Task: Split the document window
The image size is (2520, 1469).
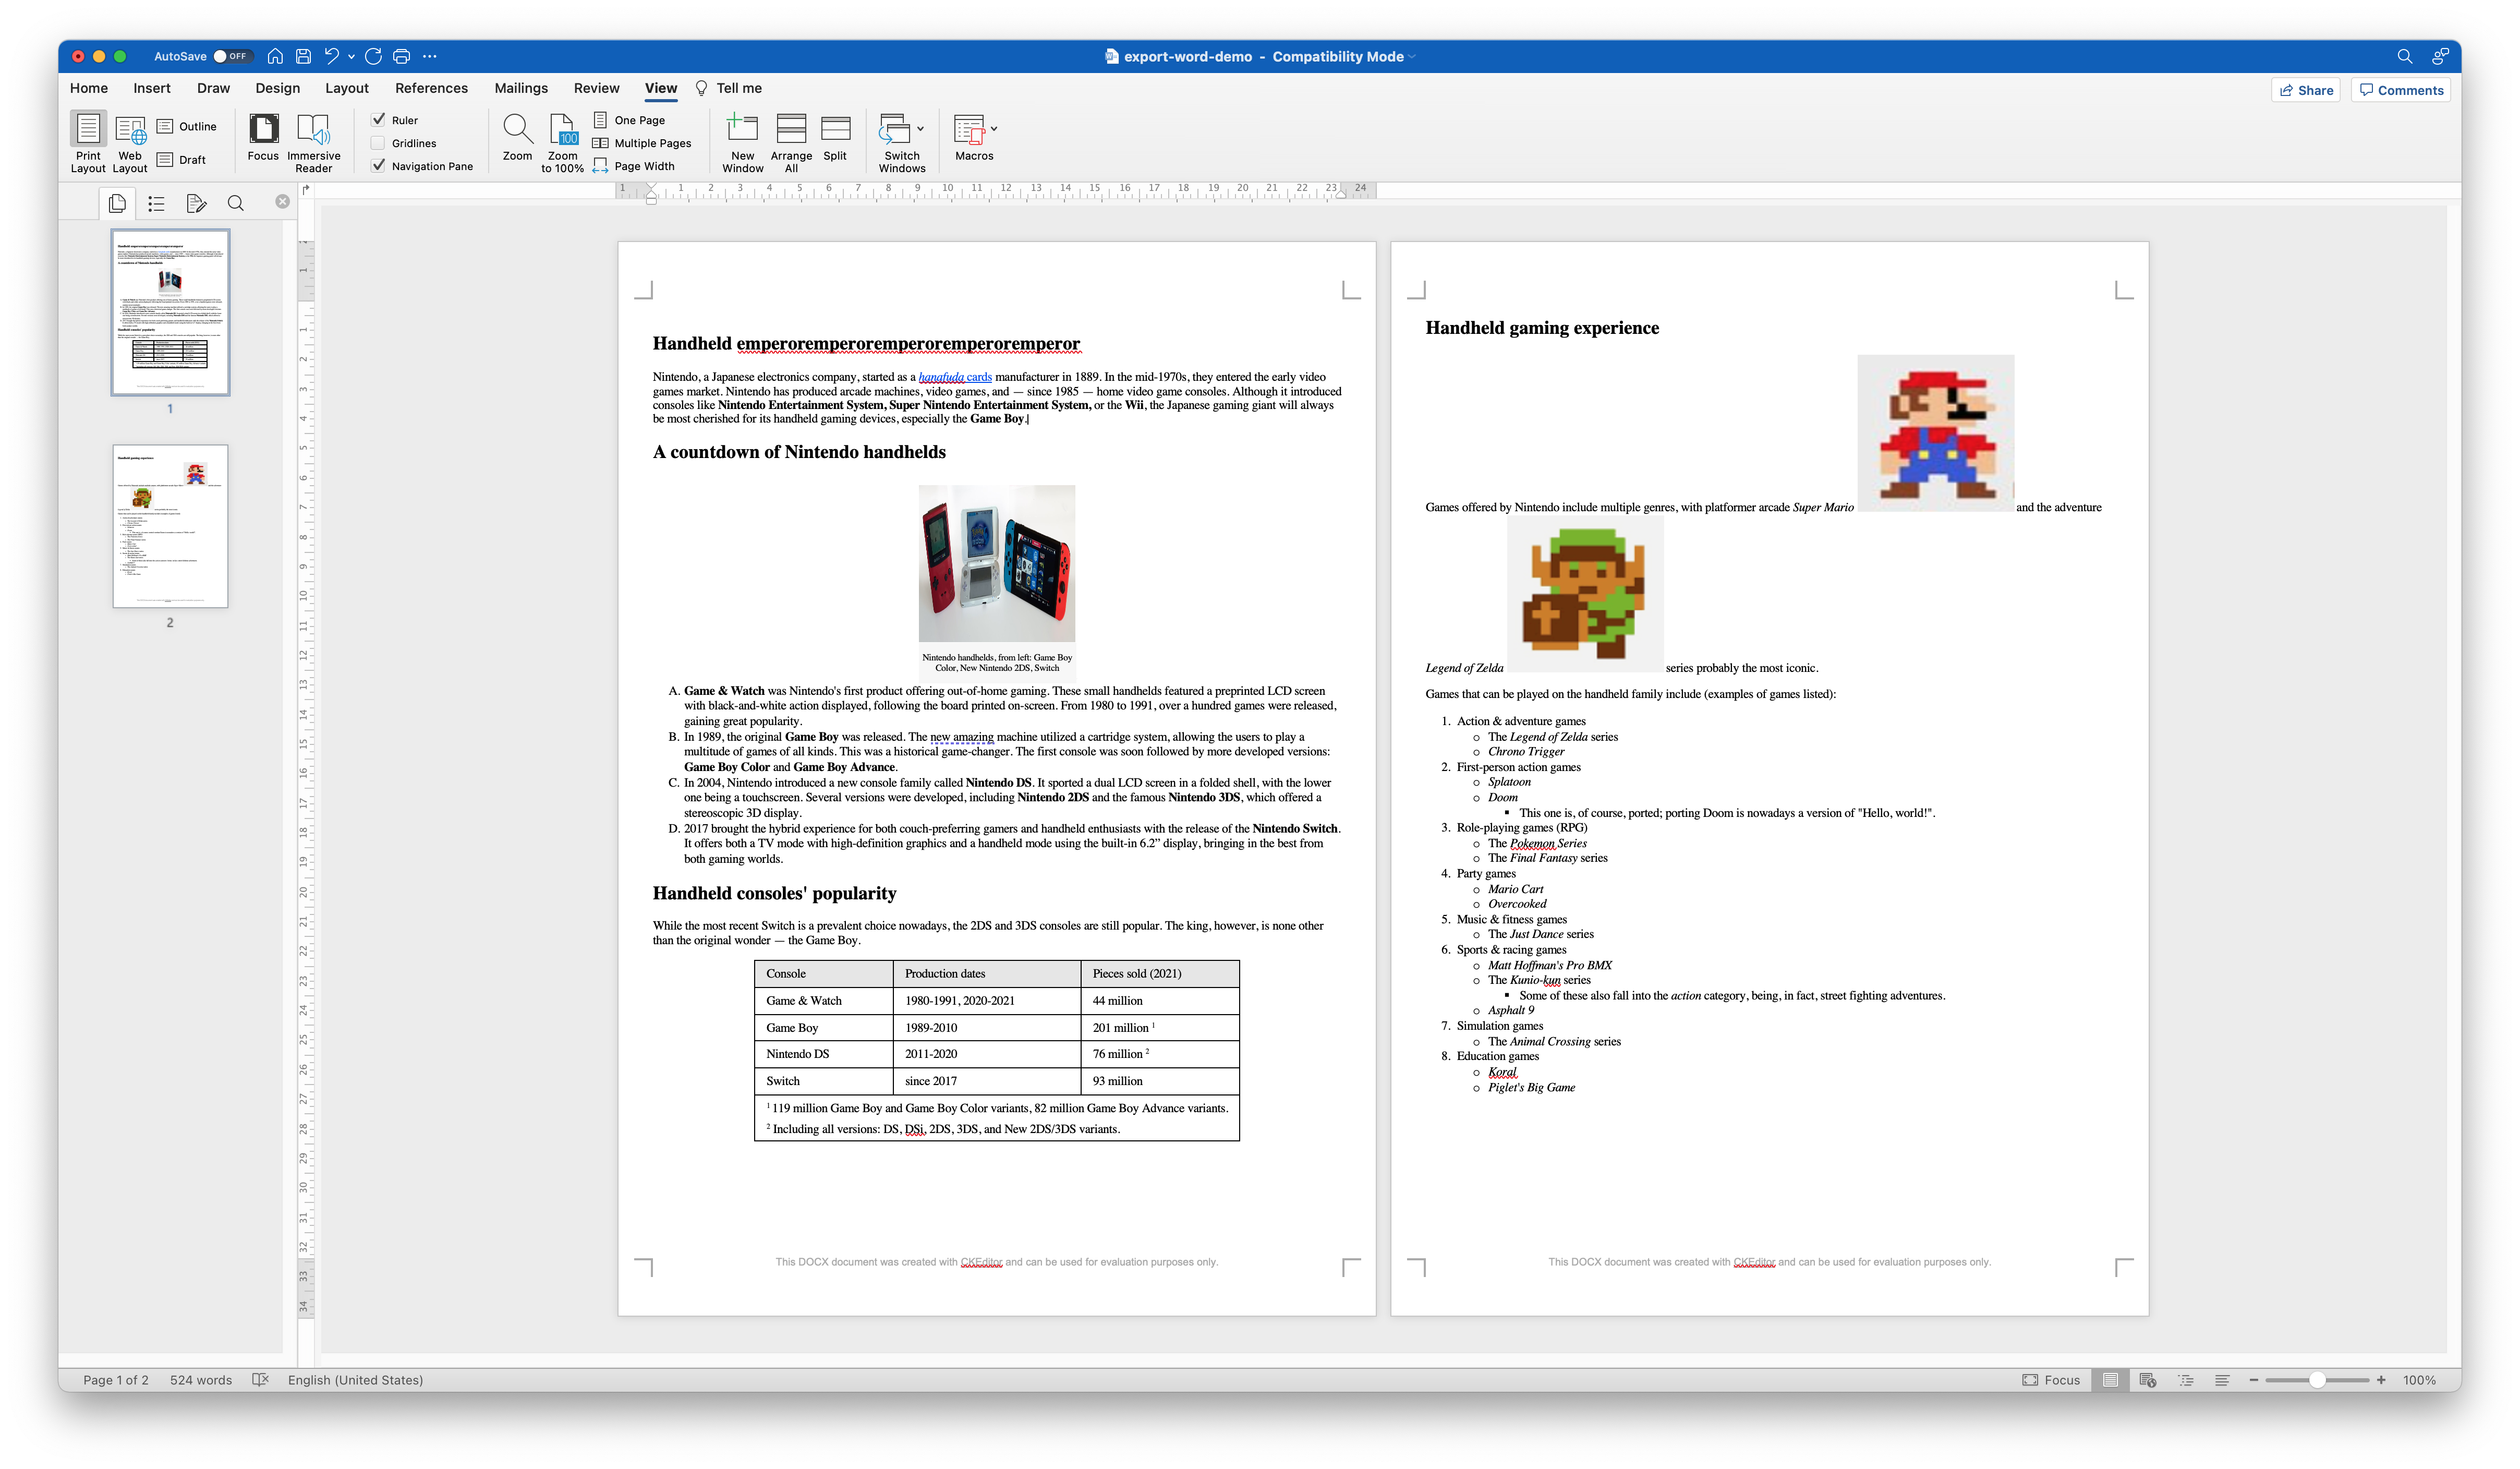Action: (835, 137)
